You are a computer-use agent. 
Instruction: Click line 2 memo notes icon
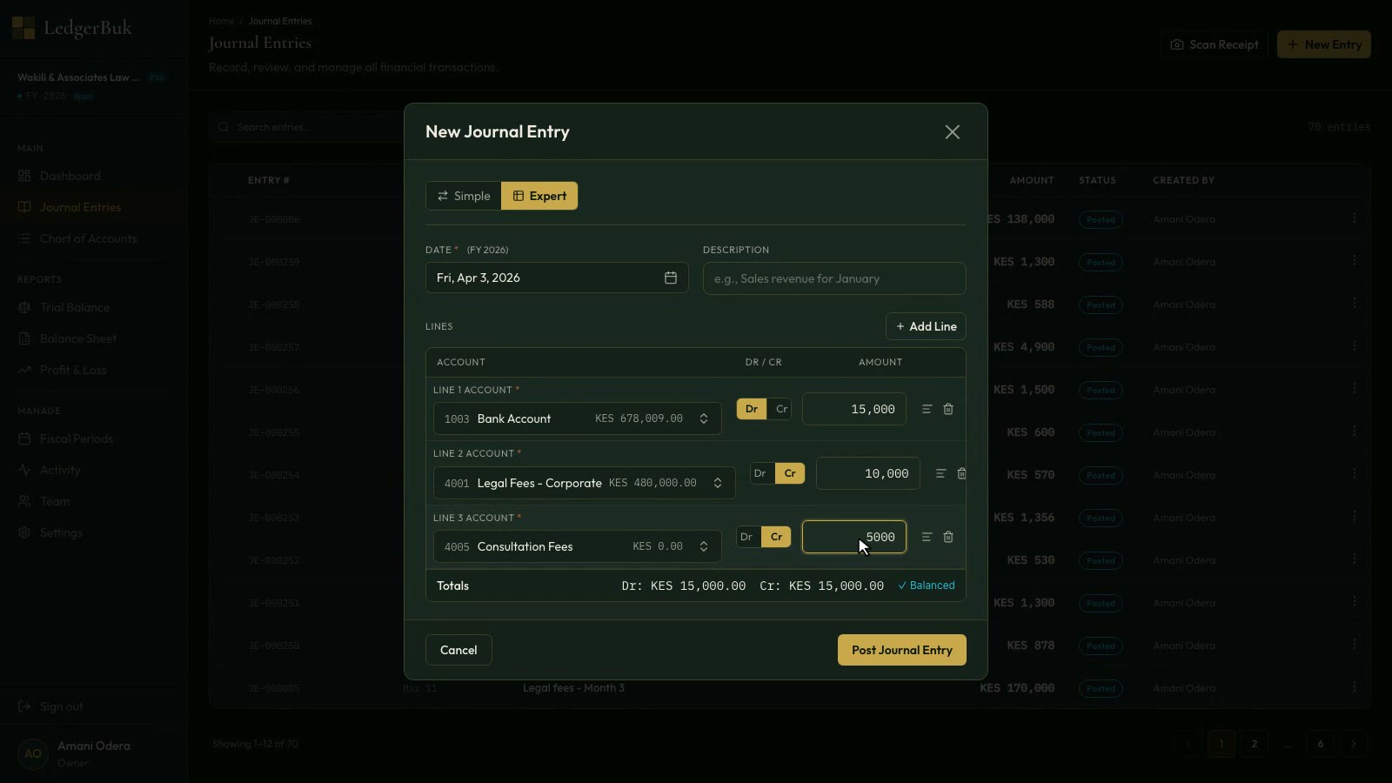pyautogui.click(x=940, y=473)
